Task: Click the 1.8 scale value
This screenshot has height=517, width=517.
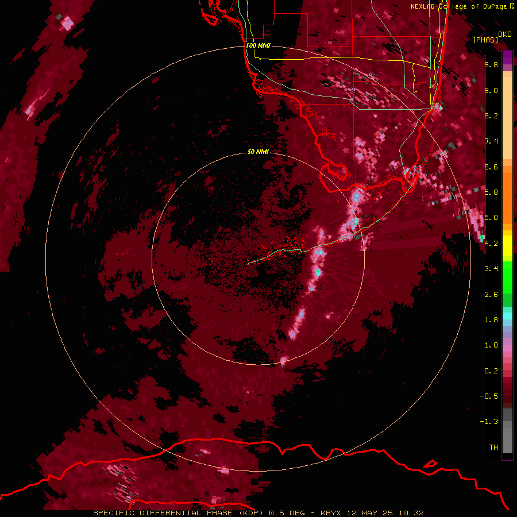Action: [x=491, y=320]
